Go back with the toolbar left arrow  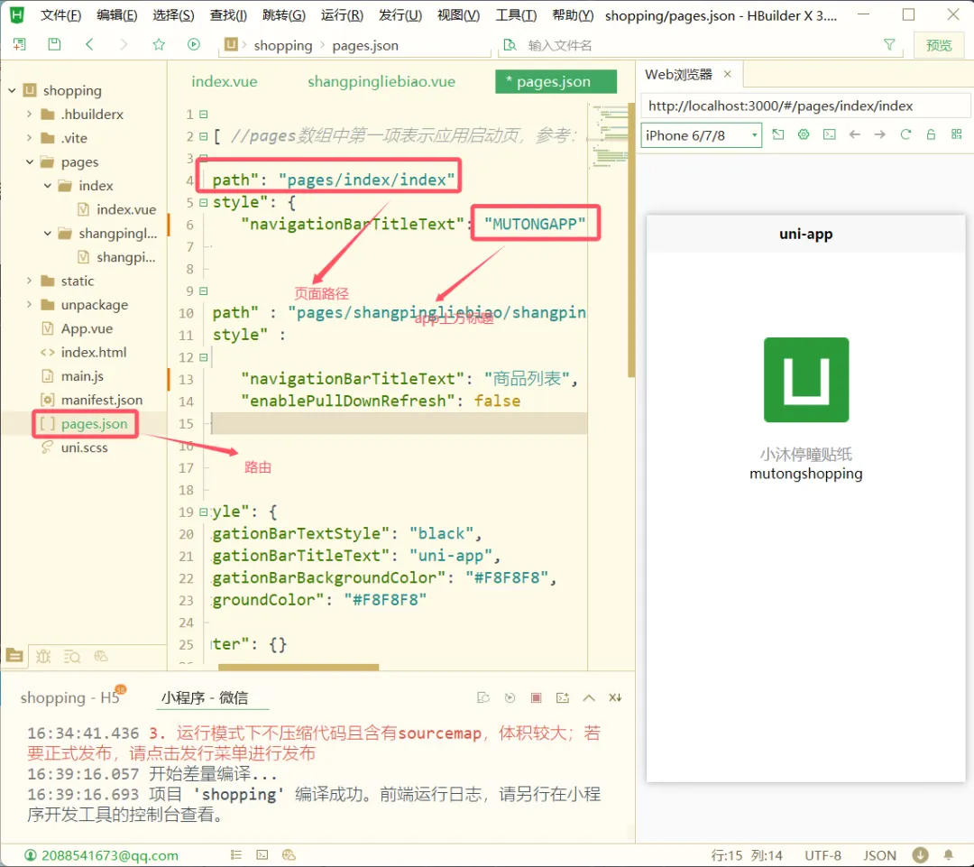(89, 44)
